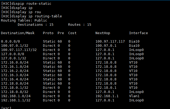Click the Interface column header
The height and width of the screenshot is (109, 170).
coord(138,33)
